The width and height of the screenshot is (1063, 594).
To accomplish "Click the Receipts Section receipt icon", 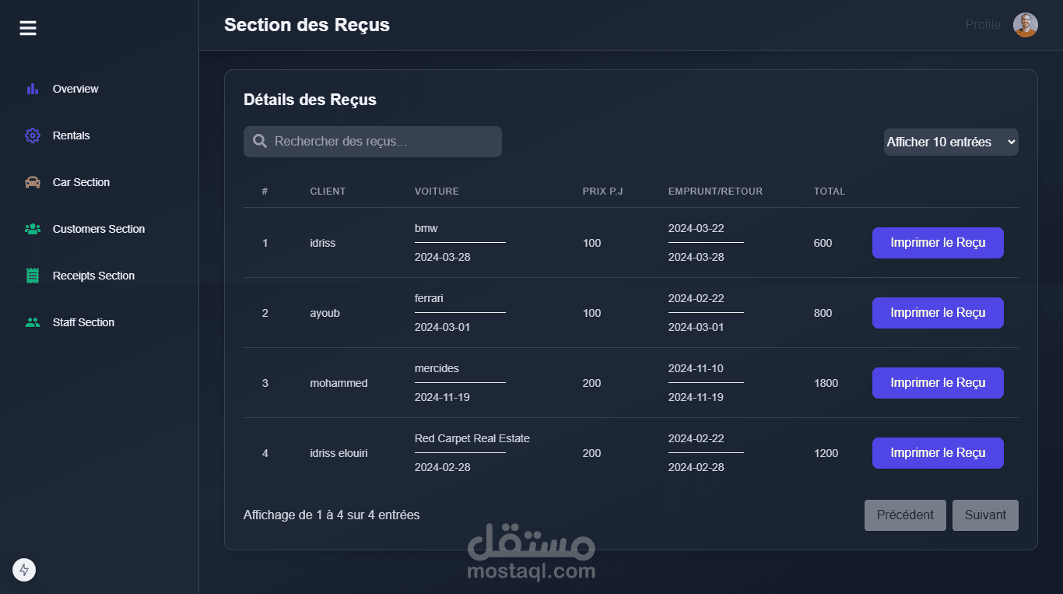I will pyautogui.click(x=32, y=276).
